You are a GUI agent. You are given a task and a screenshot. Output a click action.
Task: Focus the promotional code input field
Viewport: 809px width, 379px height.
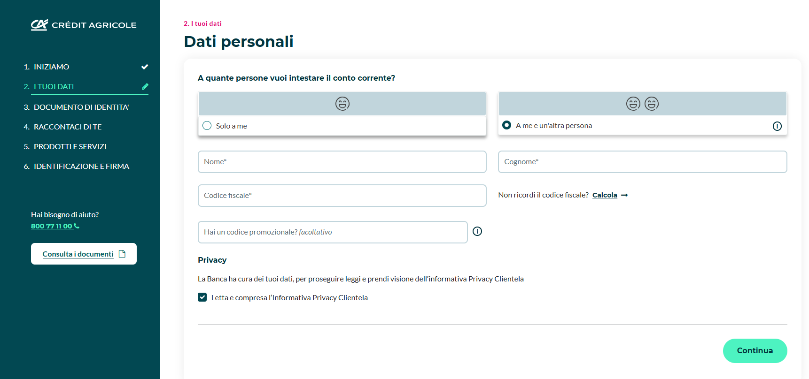tap(333, 232)
